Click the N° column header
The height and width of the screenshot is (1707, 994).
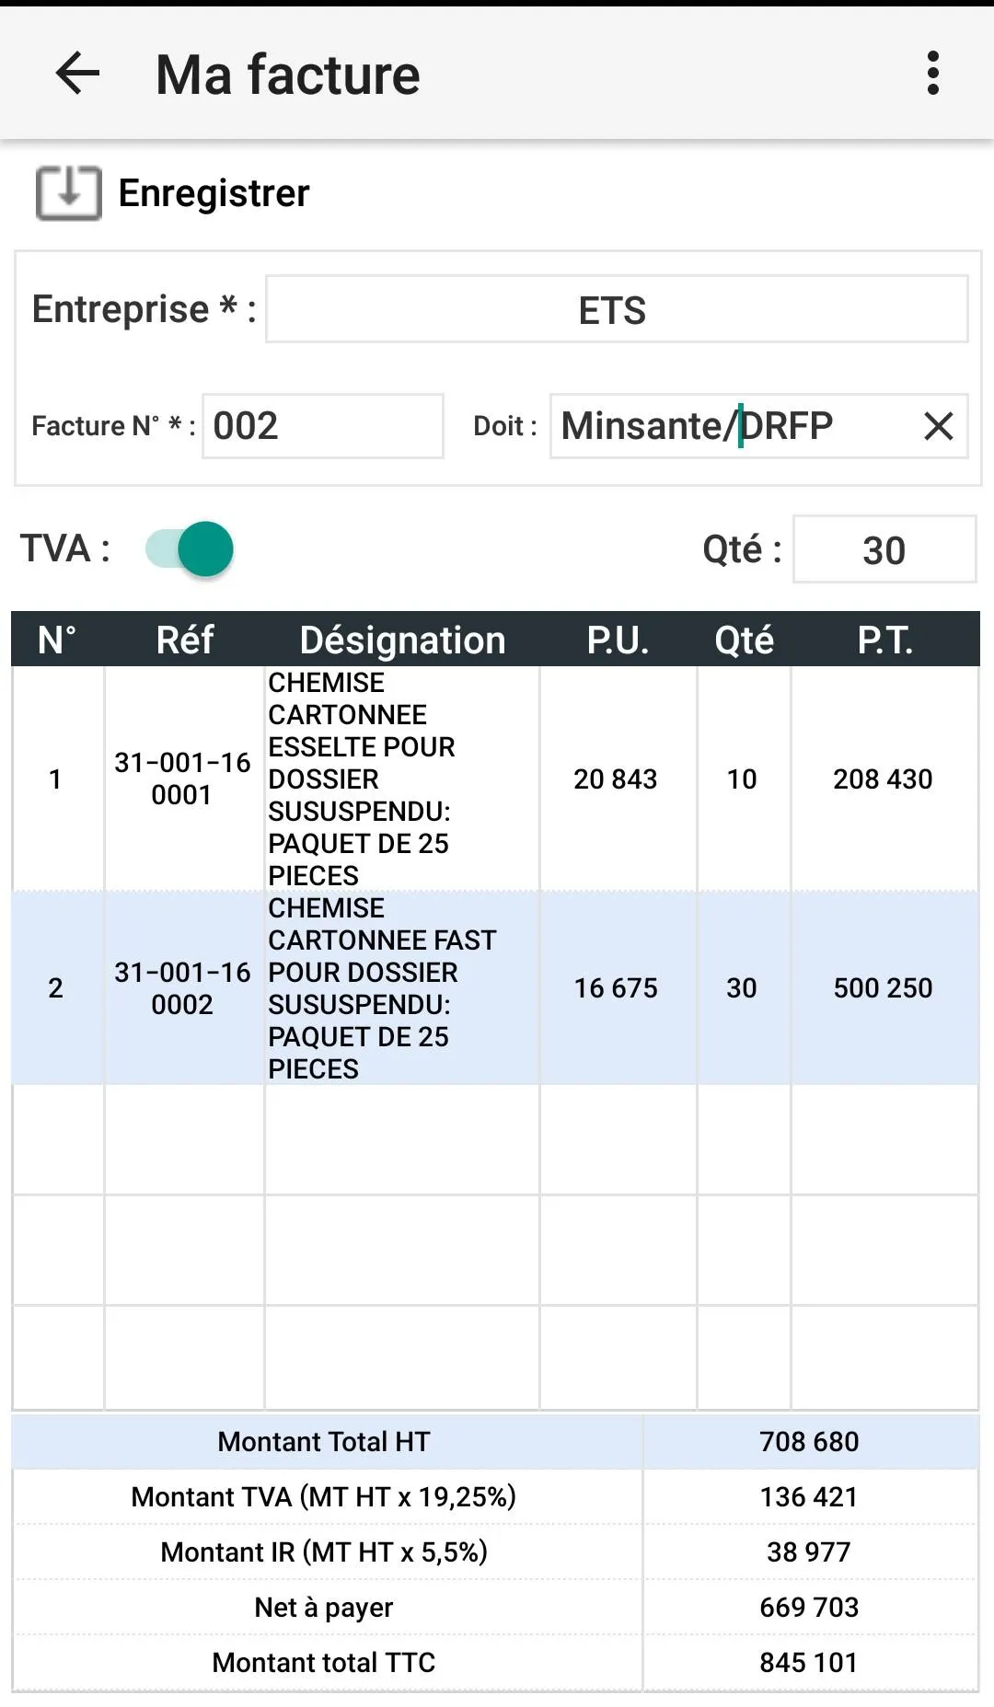click(57, 640)
